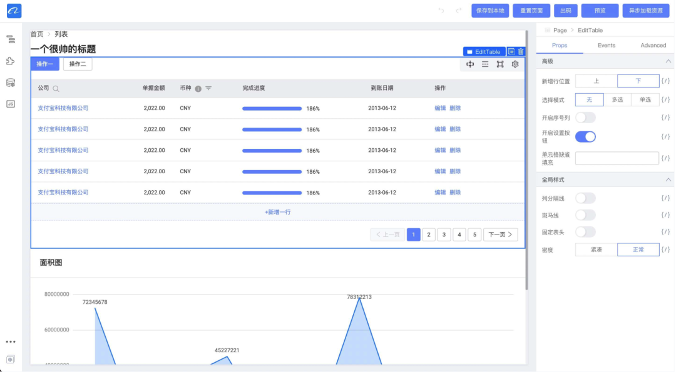Click the info icon beside 币种 header
The image size is (676, 379).
pyautogui.click(x=198, y=89)
